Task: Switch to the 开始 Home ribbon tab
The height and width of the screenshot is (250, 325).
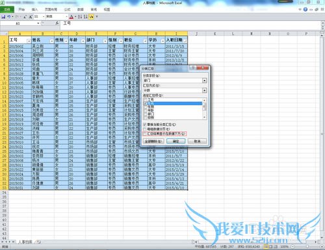Action: [x=21, y=10]
